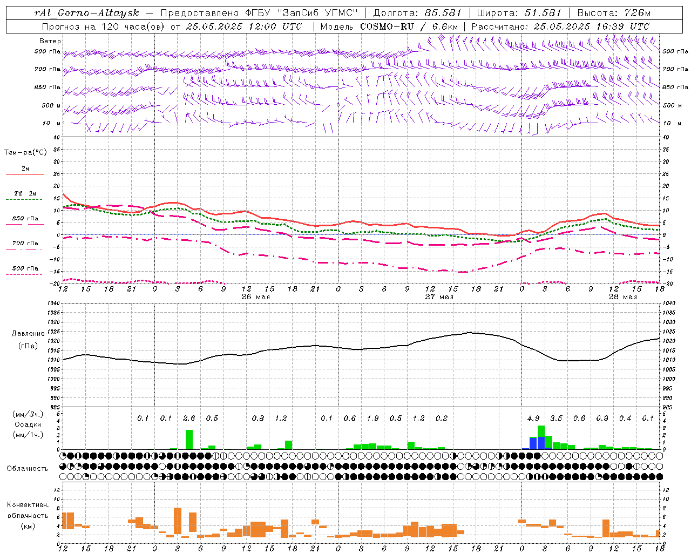
Task: Click the 0.4 precipitation total value
Action: (x=625, y=418)
